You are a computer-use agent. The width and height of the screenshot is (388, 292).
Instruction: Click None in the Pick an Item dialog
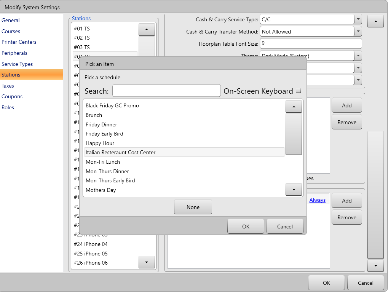193,207
